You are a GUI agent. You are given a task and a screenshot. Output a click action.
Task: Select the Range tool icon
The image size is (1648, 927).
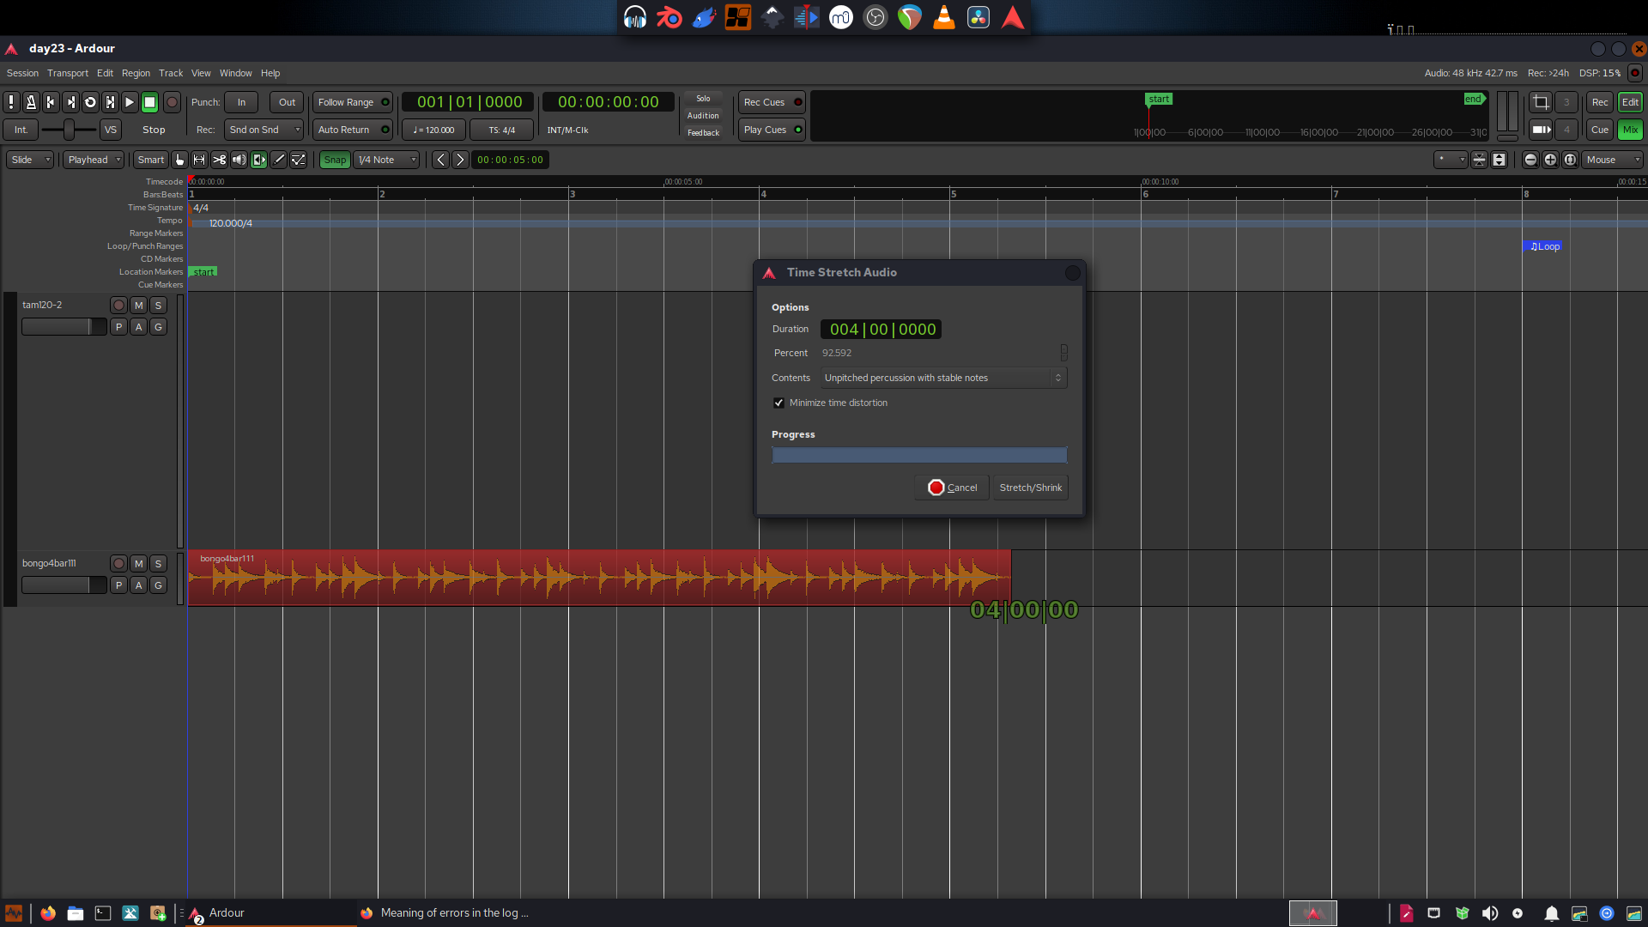pos(199,160)
